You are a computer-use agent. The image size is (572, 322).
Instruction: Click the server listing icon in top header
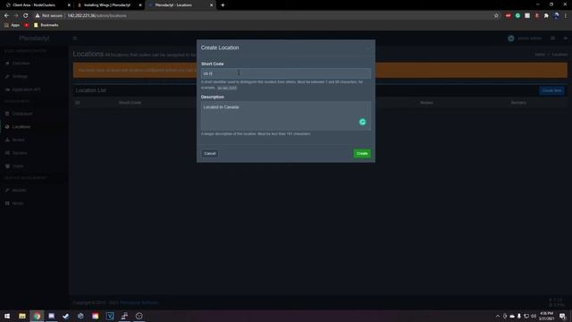(x=553, y=38)
